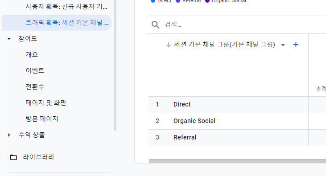
Task: Expand the 수익 창출 section
Action: pos(9,135)
